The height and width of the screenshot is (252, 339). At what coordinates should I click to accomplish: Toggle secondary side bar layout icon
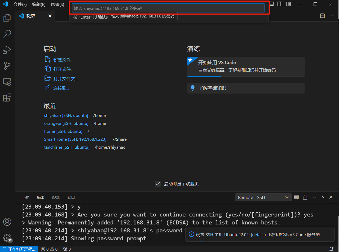click(x=280, y=4)
